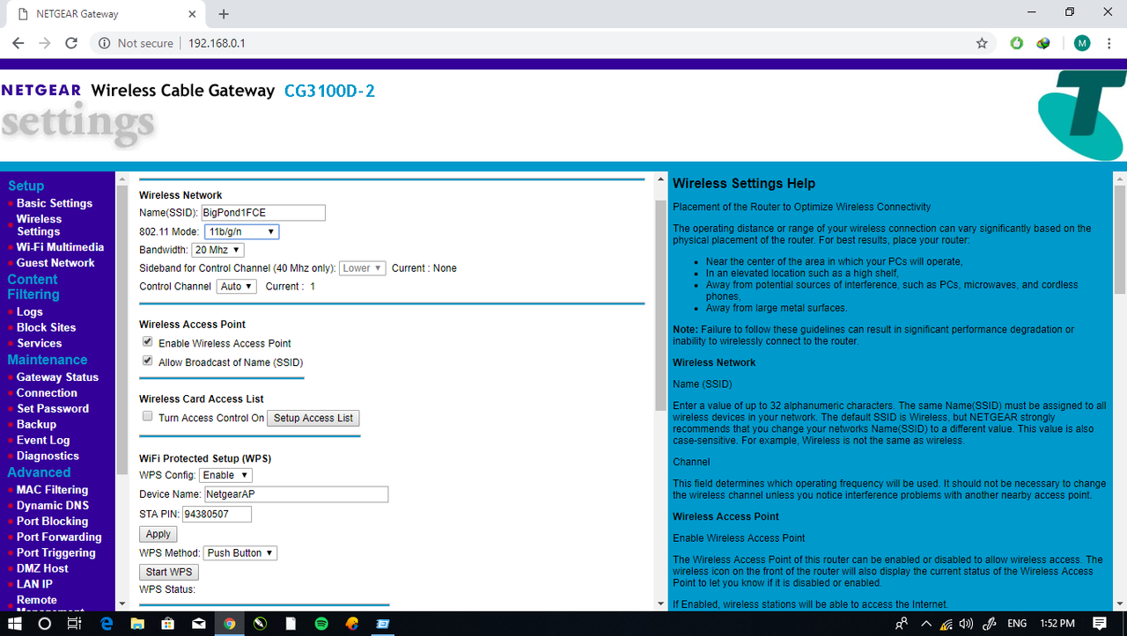Open the Block Sites sidebar link
This screenshot has height=636, width=1127.
coord(46,328)
